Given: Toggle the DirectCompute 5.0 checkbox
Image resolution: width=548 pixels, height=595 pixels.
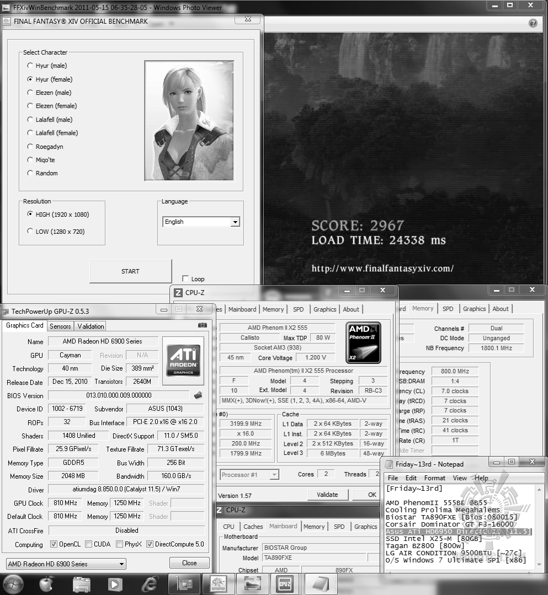Looking at the screenshot, I should coord(150,544).
